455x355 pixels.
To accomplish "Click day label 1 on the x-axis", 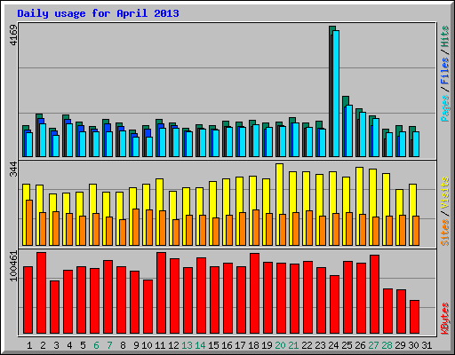I will 29,345.
